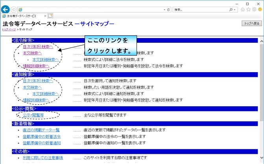Expand the search provider dropdown arrow
The image size is (264, 164).
[x=235, y=9]
